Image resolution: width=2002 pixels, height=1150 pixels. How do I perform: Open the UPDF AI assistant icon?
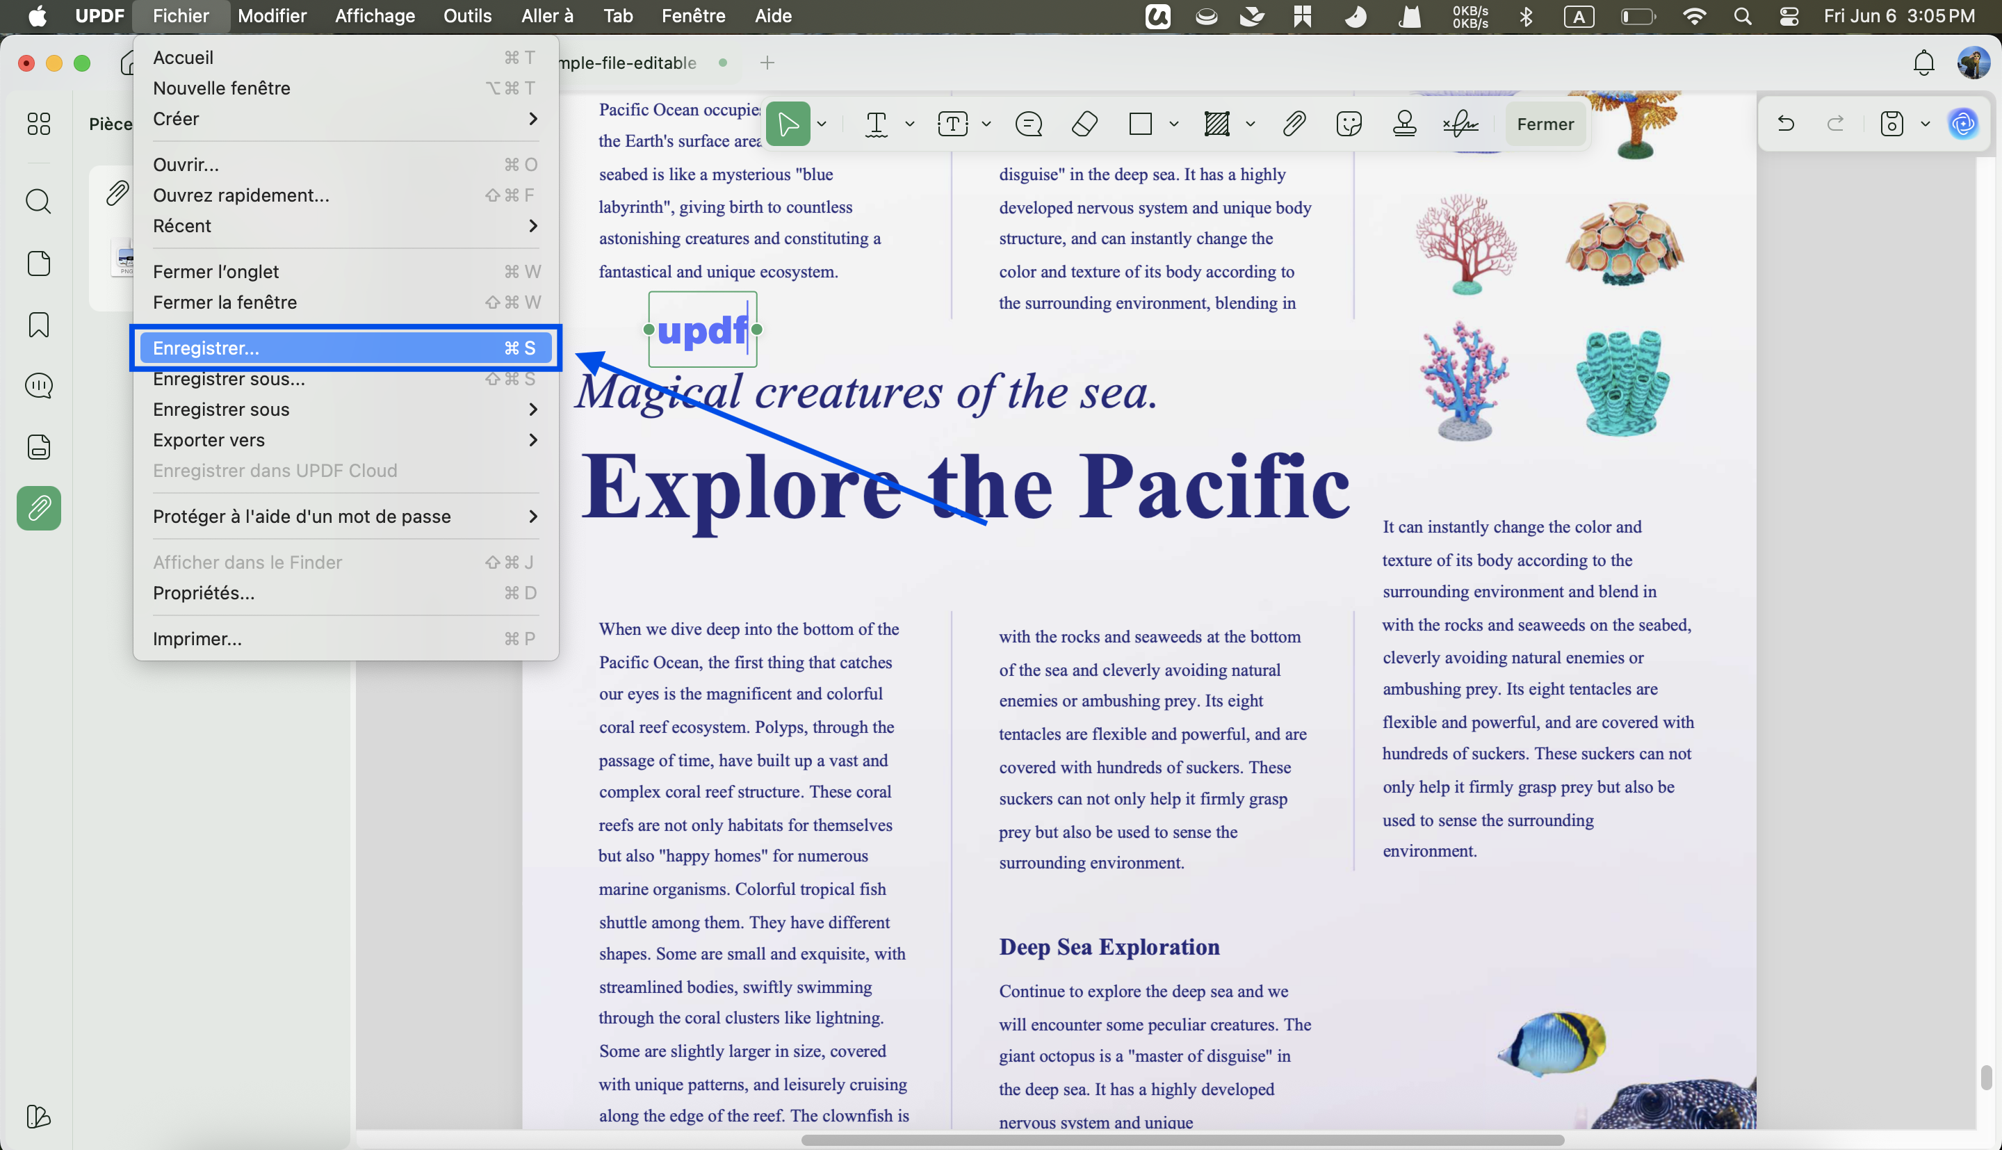click(1963, 124)
